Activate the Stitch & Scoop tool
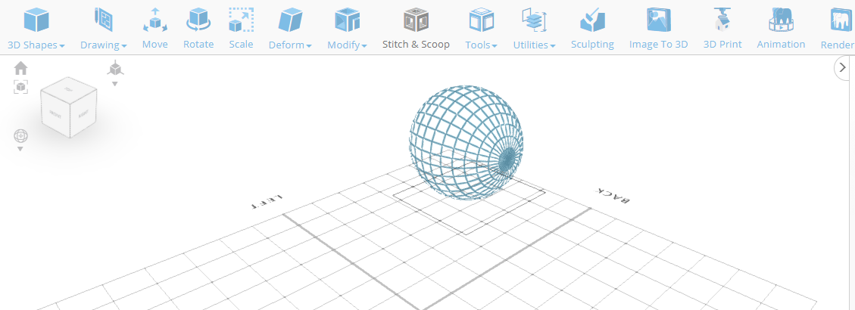This screenshot has height=310, width=855. pos(416,29)
